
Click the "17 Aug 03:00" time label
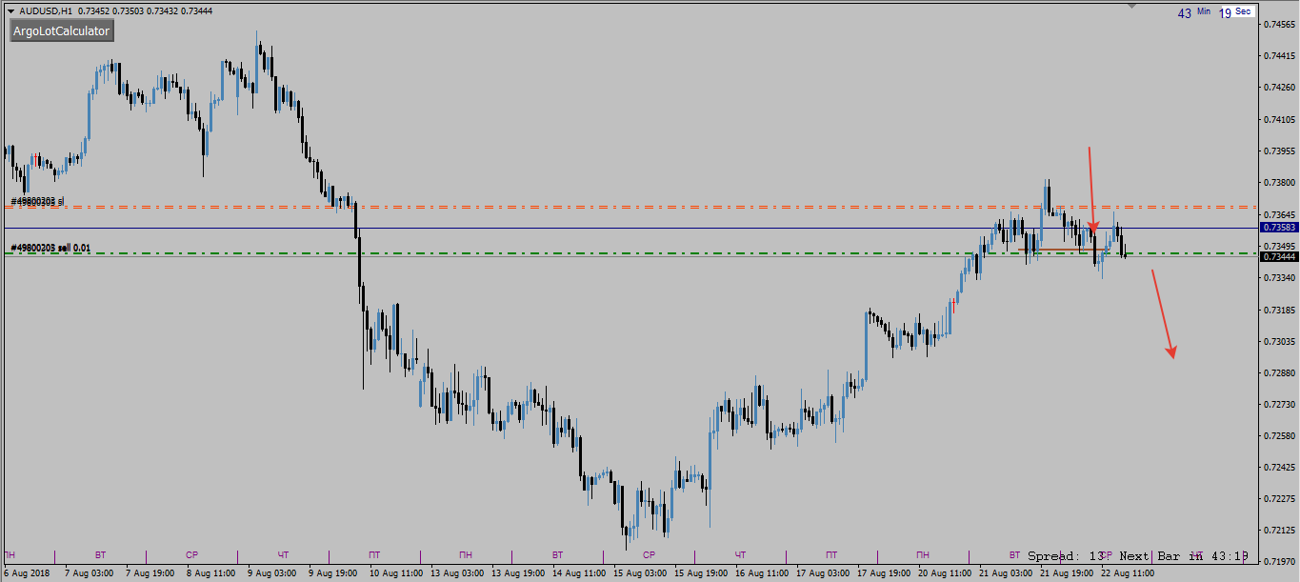coord(823,573)
